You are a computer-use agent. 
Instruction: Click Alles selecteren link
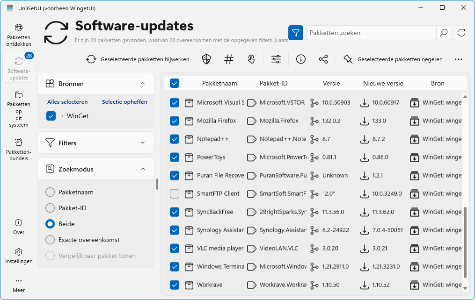[x=67, y=102]
